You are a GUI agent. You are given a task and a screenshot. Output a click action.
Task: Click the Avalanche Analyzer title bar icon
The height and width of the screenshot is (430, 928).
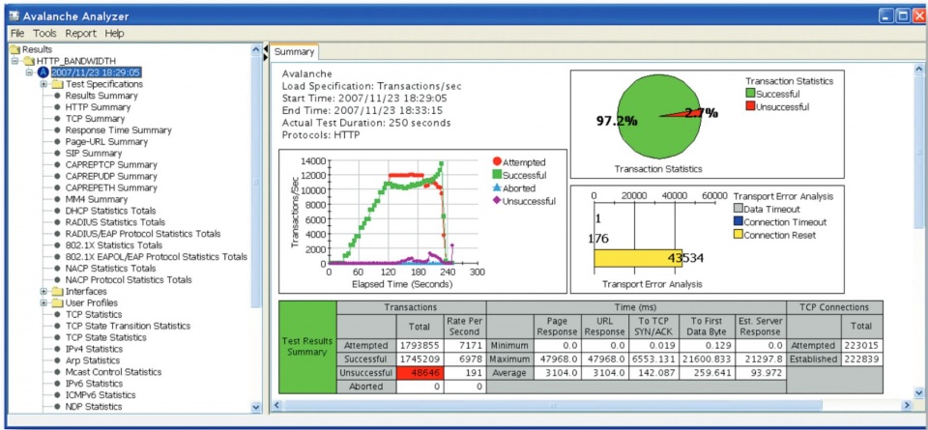tap(14, 16)
